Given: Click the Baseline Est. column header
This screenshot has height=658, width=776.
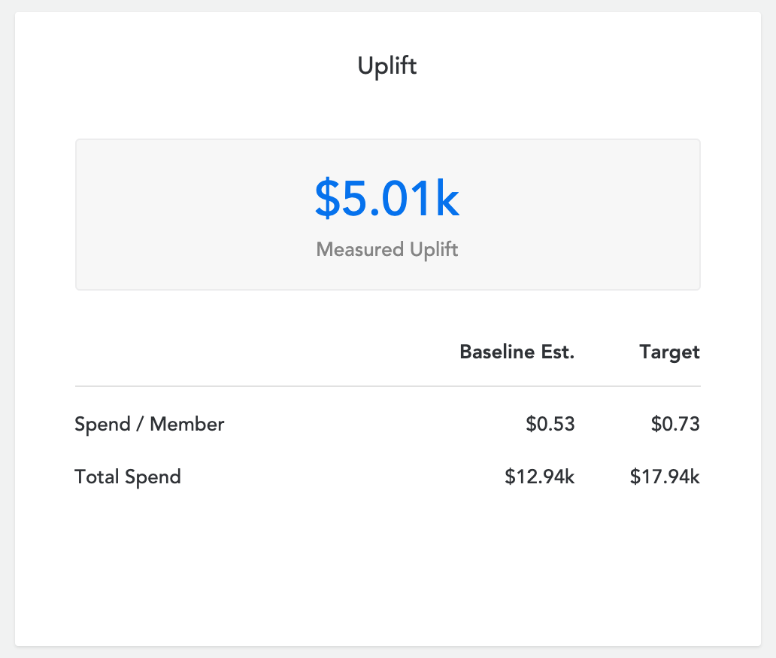Looking at the screenshot, I should [517, 352].
